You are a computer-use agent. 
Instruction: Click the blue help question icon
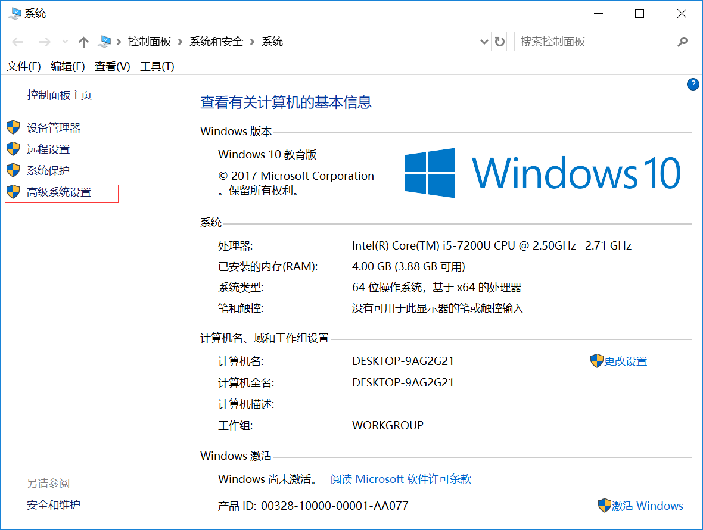pos(693,84)
